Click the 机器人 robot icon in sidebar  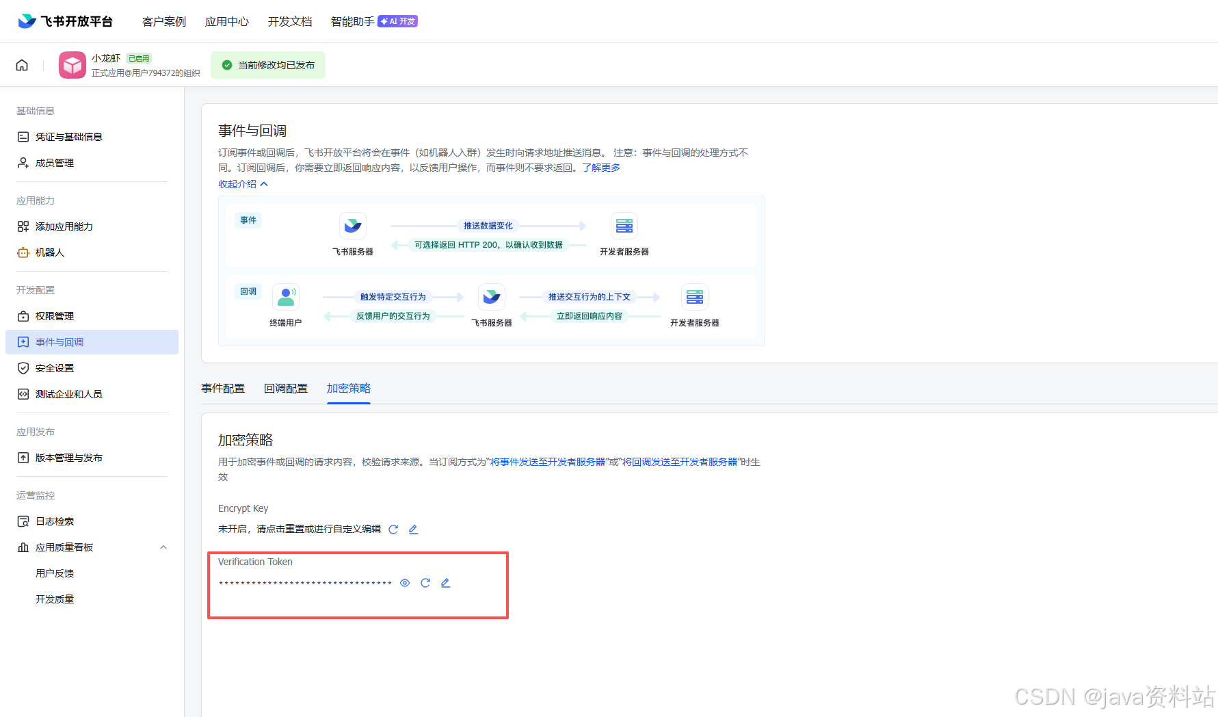(x=23, y=252)
